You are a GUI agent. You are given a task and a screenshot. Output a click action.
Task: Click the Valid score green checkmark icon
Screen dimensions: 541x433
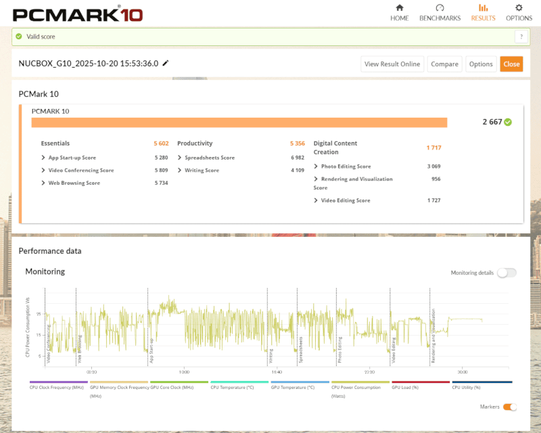(x=19, y=37)
